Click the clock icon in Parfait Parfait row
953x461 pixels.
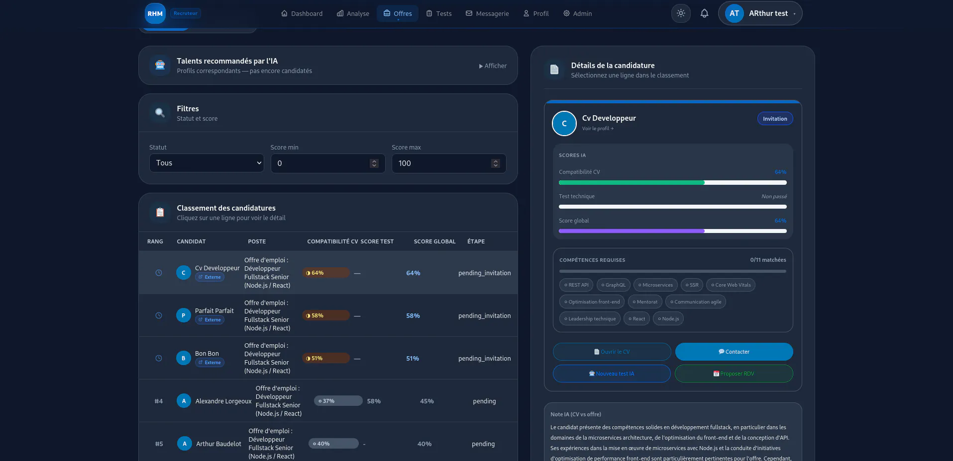(x=159, y=315)
